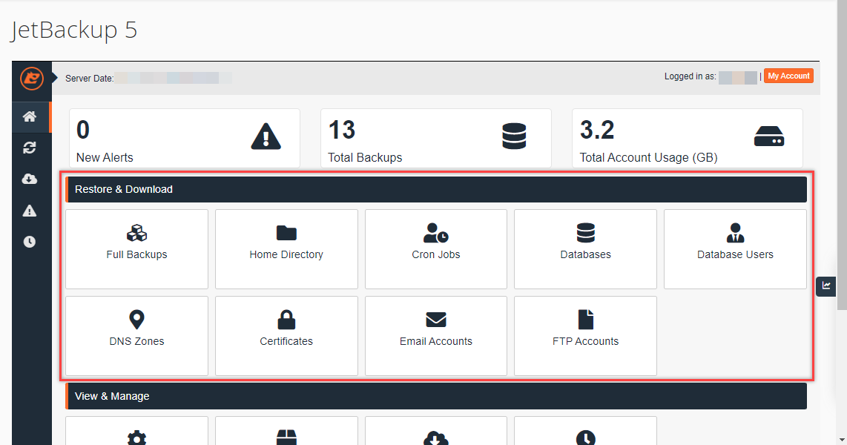
Task: Open the Full Backups tile
Action: [136, 249]
